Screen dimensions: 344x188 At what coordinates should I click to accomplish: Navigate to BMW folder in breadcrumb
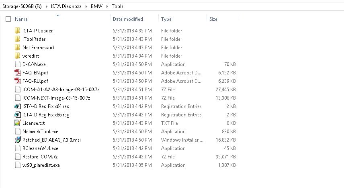[97, 6]
